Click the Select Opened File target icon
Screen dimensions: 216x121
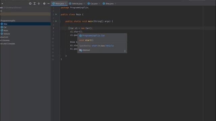(x=30, y=4)
